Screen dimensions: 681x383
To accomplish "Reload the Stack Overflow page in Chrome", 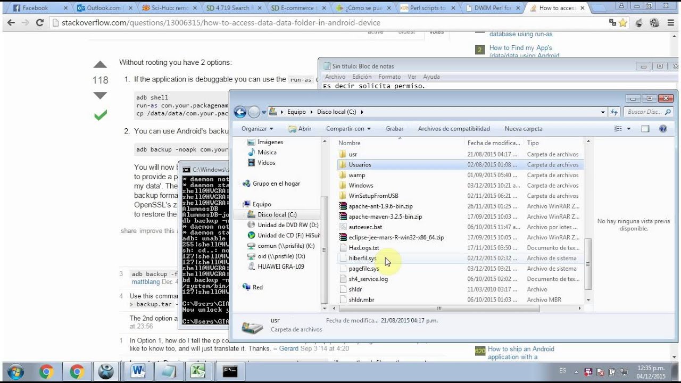I will tap(39, 23).
